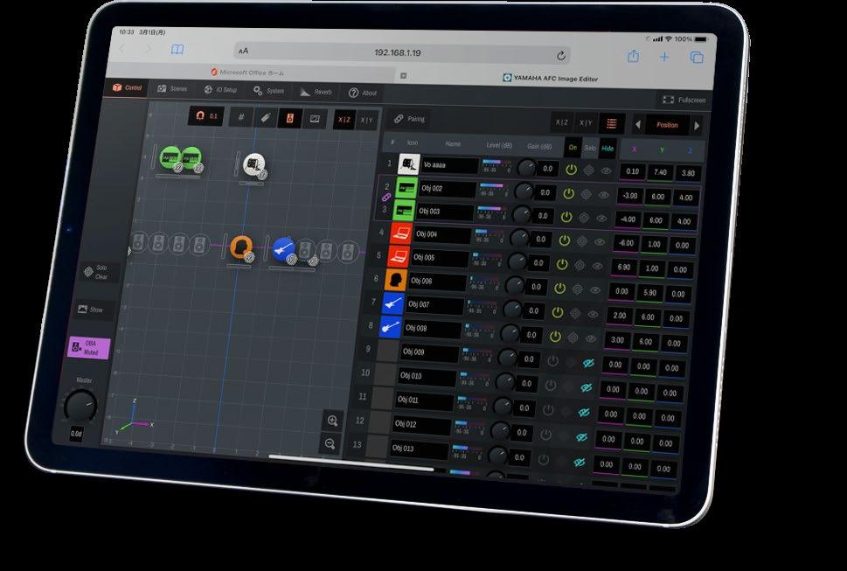Toggle the orange speaker display icon
This screenshot has height=571, width=847.
click(289, 118)
